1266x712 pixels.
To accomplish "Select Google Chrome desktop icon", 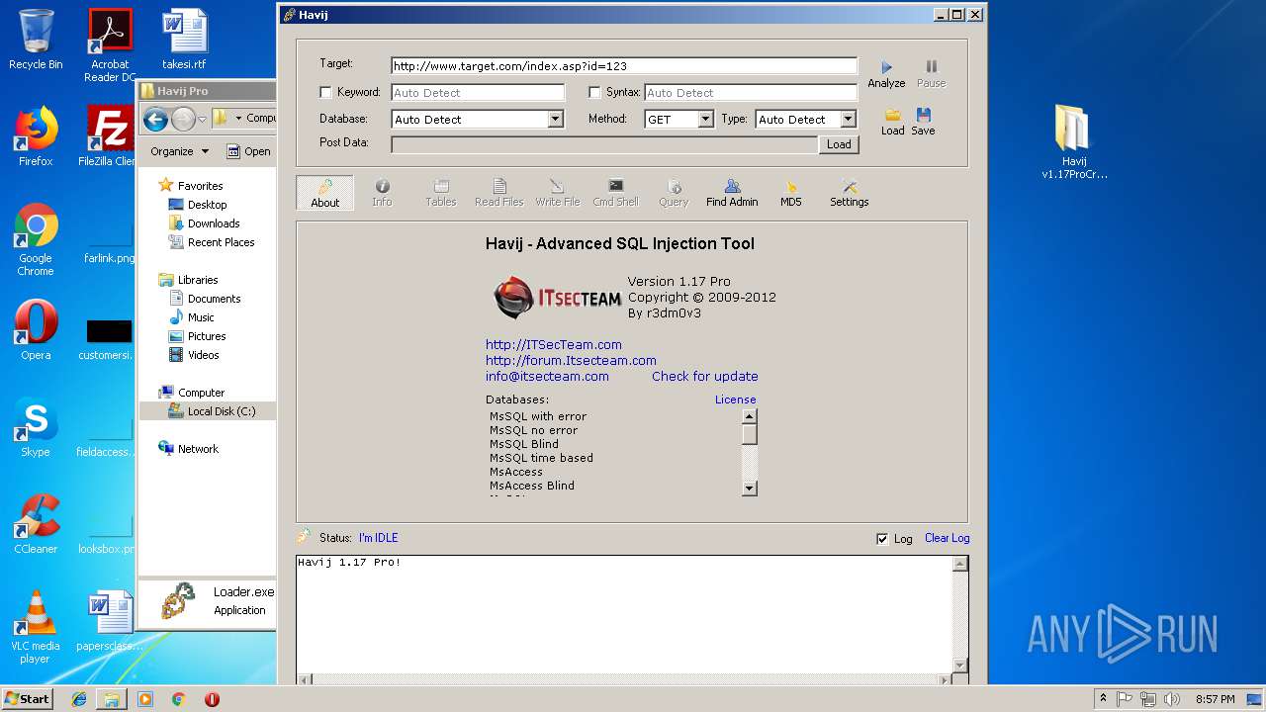I will (36, 239).
